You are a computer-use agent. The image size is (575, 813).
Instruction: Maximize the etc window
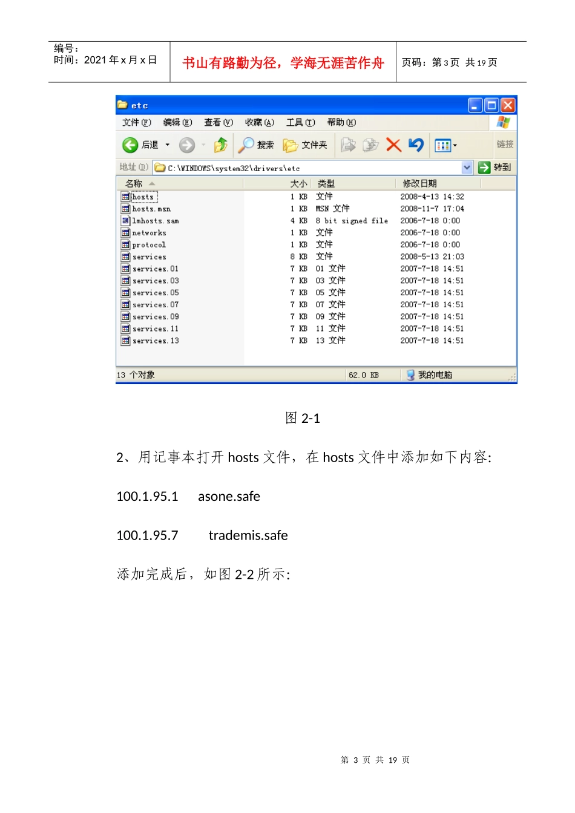tap(491, 105)
